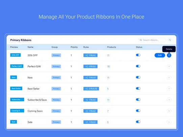Toggle the Sale ribbon status switch
The image size is (183, 137).
coord(138,122)
